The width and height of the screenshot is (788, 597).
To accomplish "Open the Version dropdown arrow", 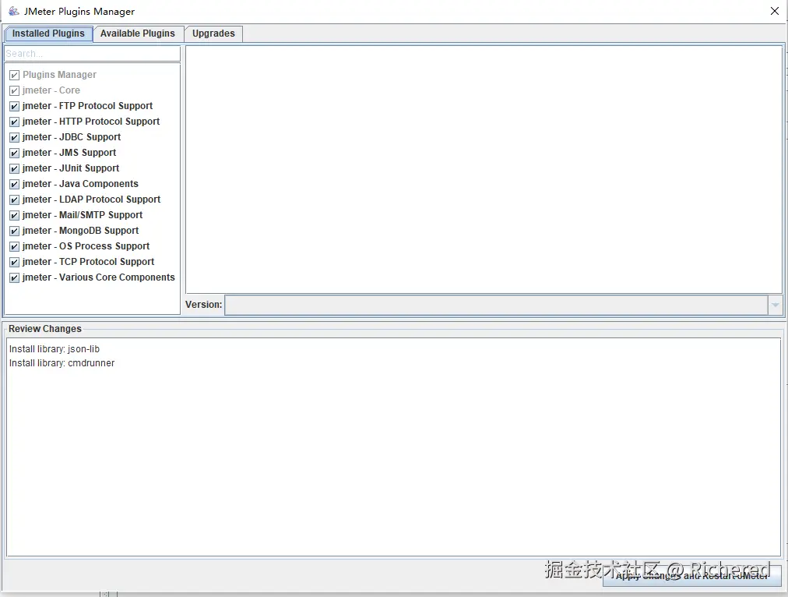I will pyautogui.click(x=776, y=305).
